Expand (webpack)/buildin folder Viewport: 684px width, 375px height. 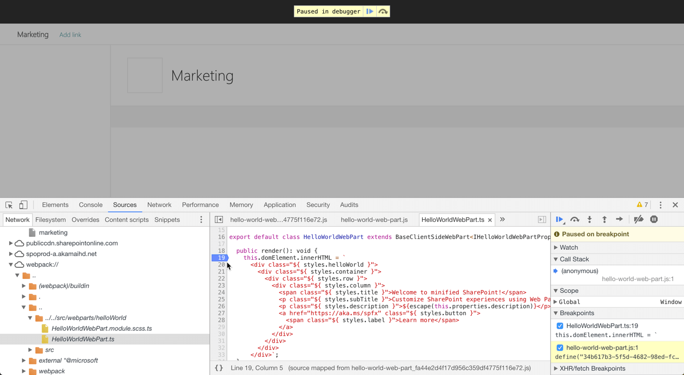click(24, 286)
